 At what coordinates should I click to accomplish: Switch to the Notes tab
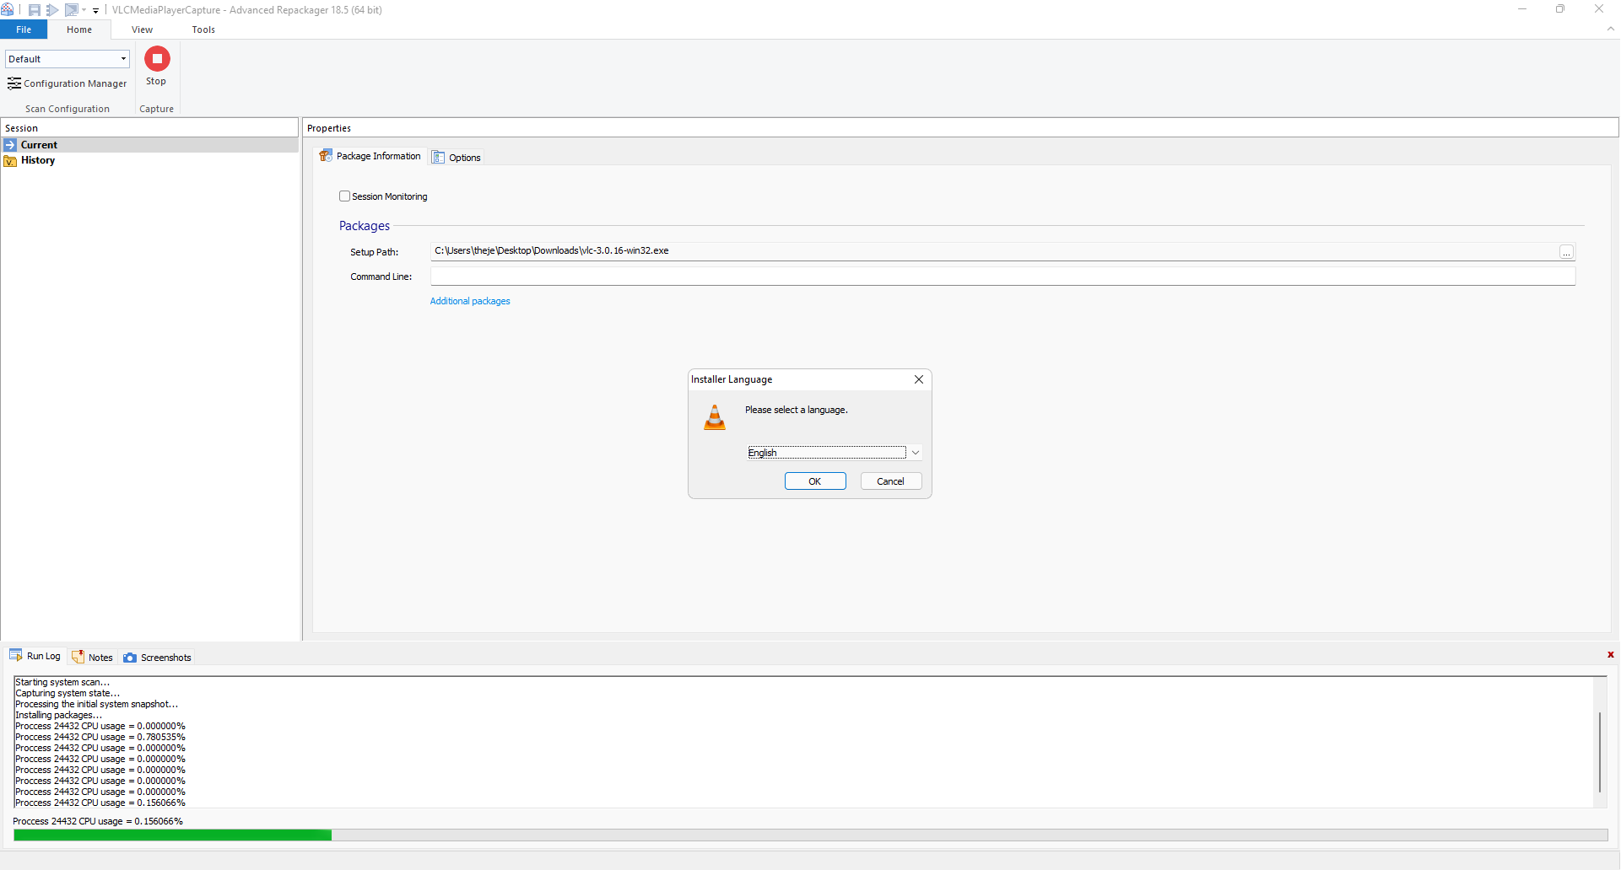pos(93,658)
